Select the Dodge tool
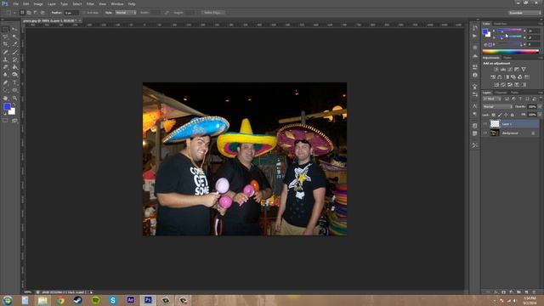The height and width of the screenshot is (306, 544). pyautogui.click(x=14, y=75)
